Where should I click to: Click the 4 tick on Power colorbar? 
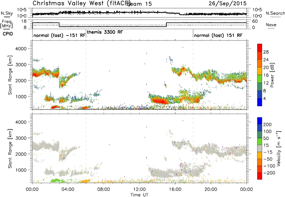[x=264, y=98]
